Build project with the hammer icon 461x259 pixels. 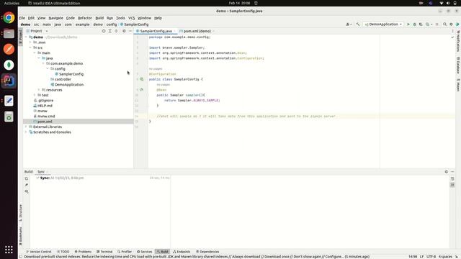coord(358,24)
